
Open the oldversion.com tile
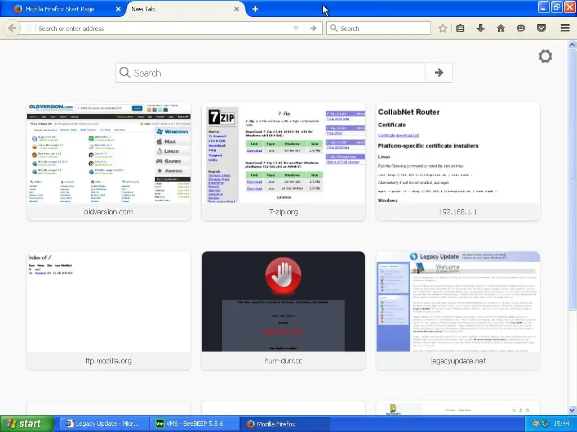point(109,161)
